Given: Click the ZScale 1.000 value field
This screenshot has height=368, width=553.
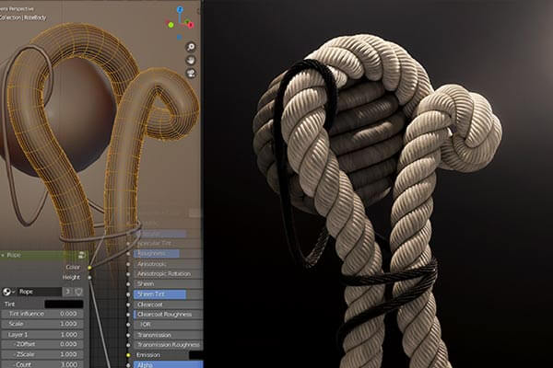Looking at the screenshot, I should click(x=42, y=354).
